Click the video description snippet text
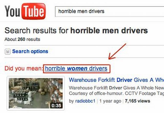The image size is (164, 113). tap(116, 91)
